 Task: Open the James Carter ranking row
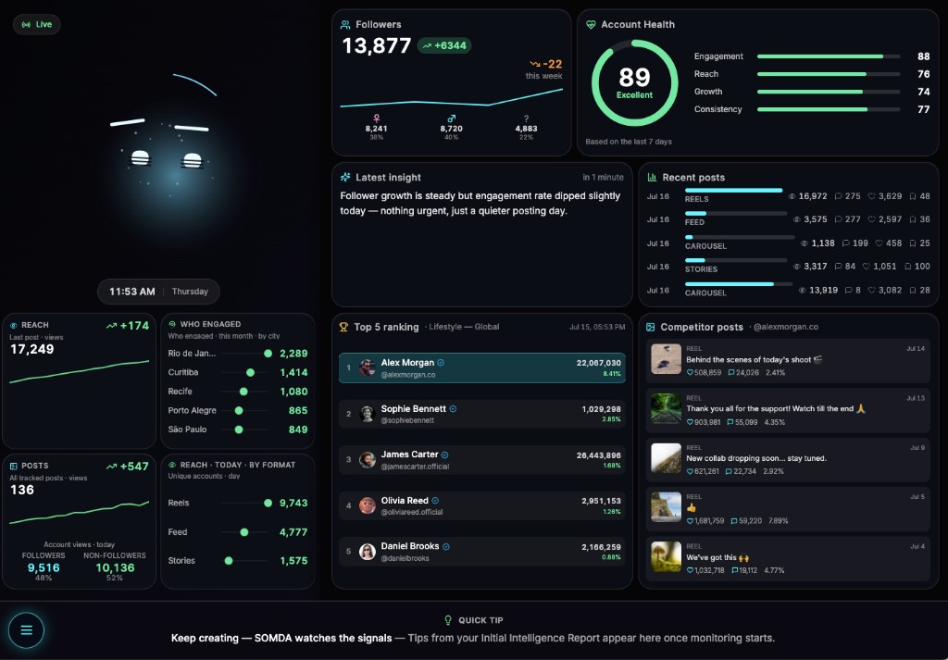coord(481,460)
